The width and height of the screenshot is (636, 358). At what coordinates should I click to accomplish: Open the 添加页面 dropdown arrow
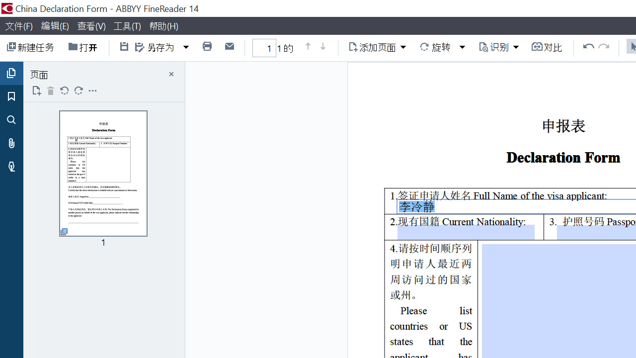(403, 47)
